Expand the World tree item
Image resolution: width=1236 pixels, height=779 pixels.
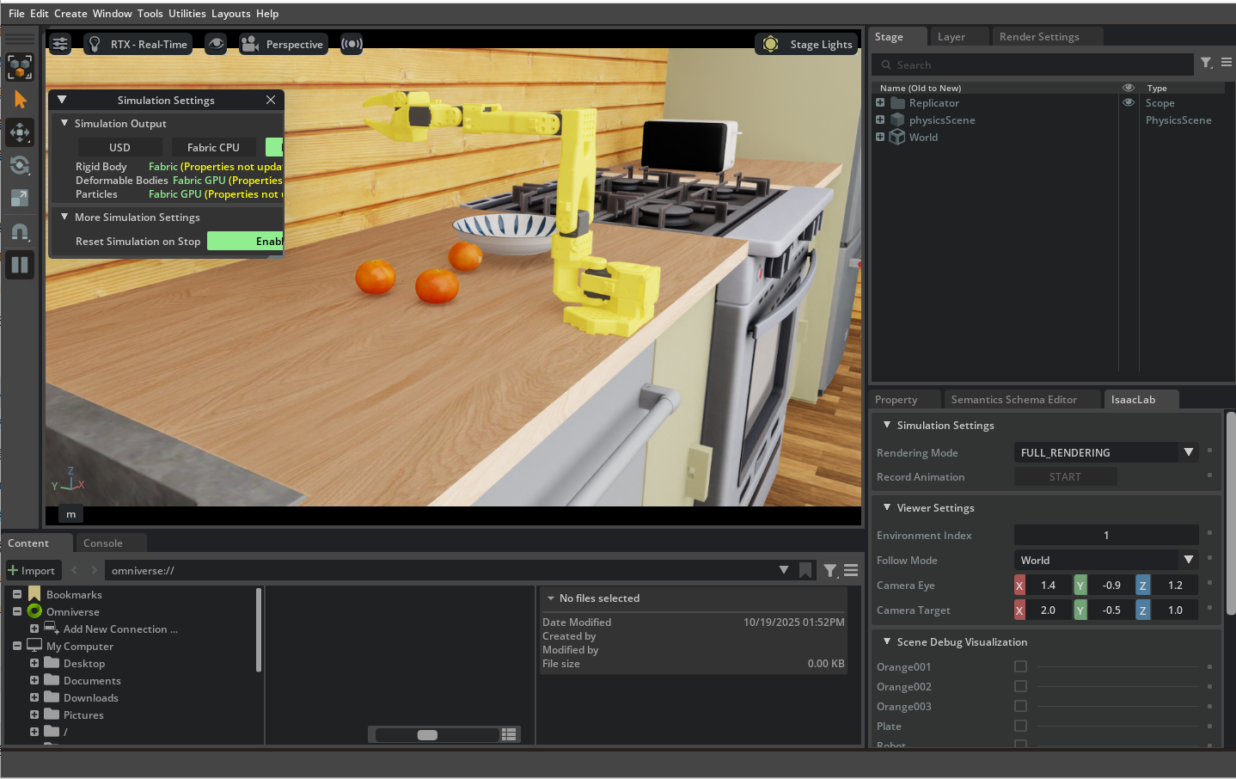click(x=880, y=137)
